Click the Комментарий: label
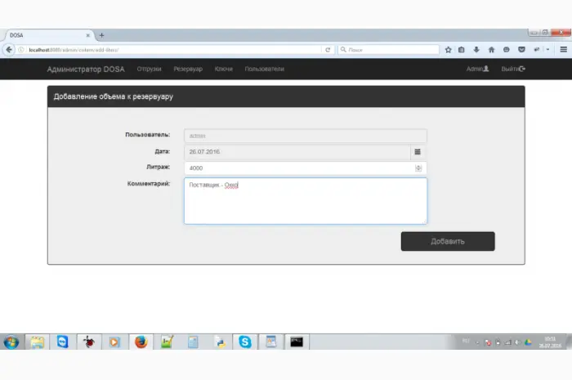The width and height of the screenshot is (572, 380). (x=149, y=183)
